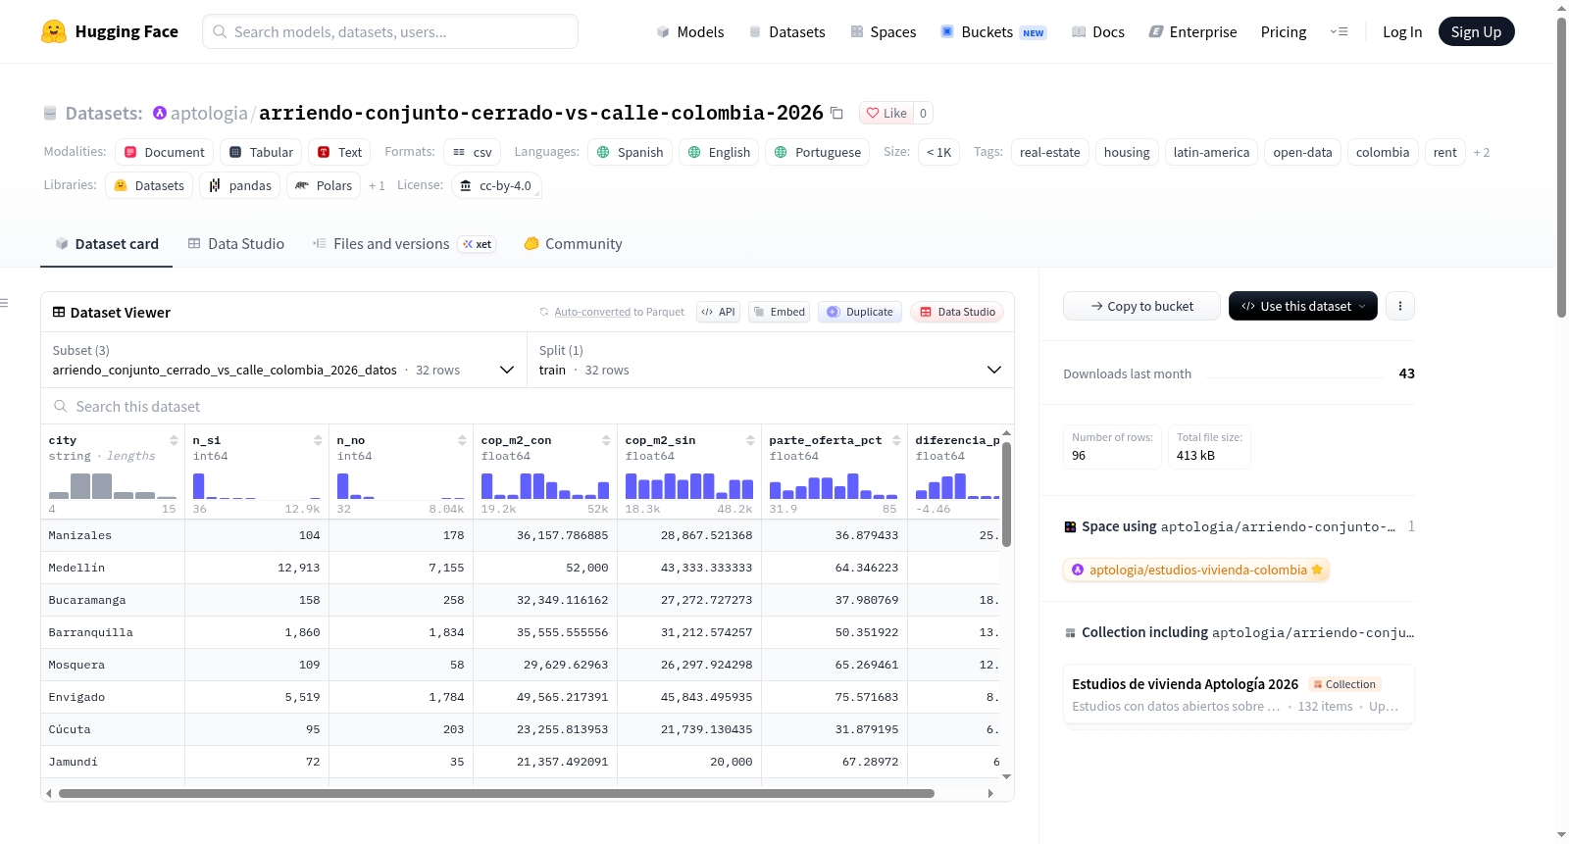This screenshot has width=1569, height=844.
Task: Click the Copy to bucket button
Action: pos(1141,306)
